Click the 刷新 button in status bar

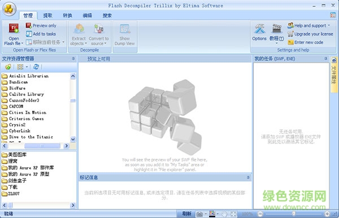(x=186, y=214)
